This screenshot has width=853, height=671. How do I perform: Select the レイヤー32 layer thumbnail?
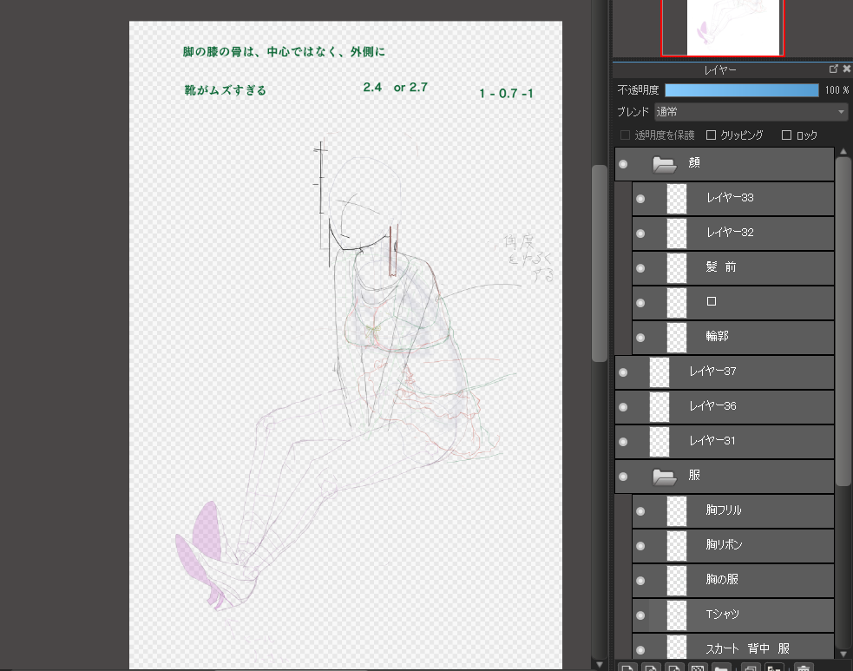(x=677, y=234)
